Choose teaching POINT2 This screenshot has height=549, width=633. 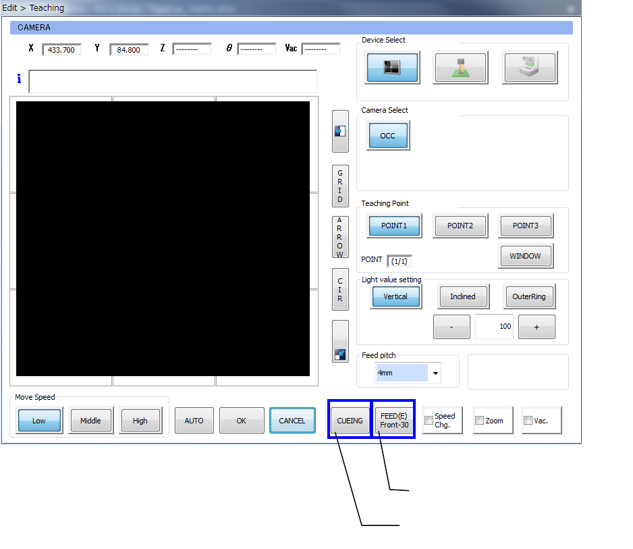pyautogui.click(x=460, y=226)
